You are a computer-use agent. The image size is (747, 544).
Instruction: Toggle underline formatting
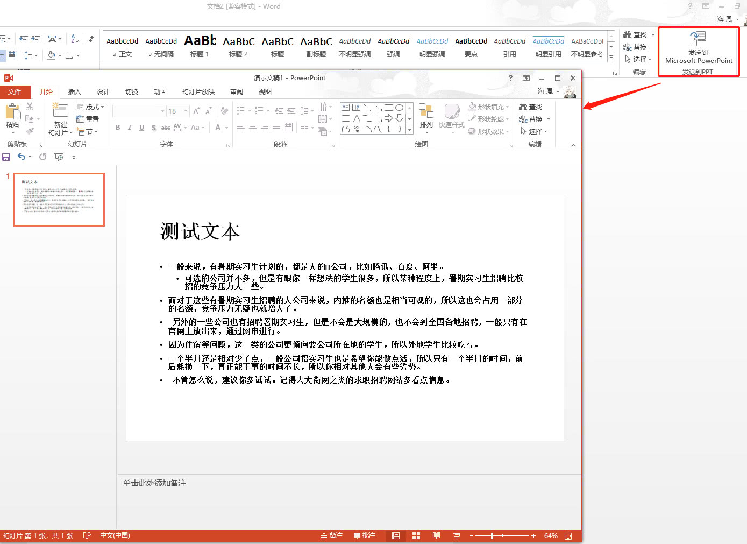[x=141, y=128]
